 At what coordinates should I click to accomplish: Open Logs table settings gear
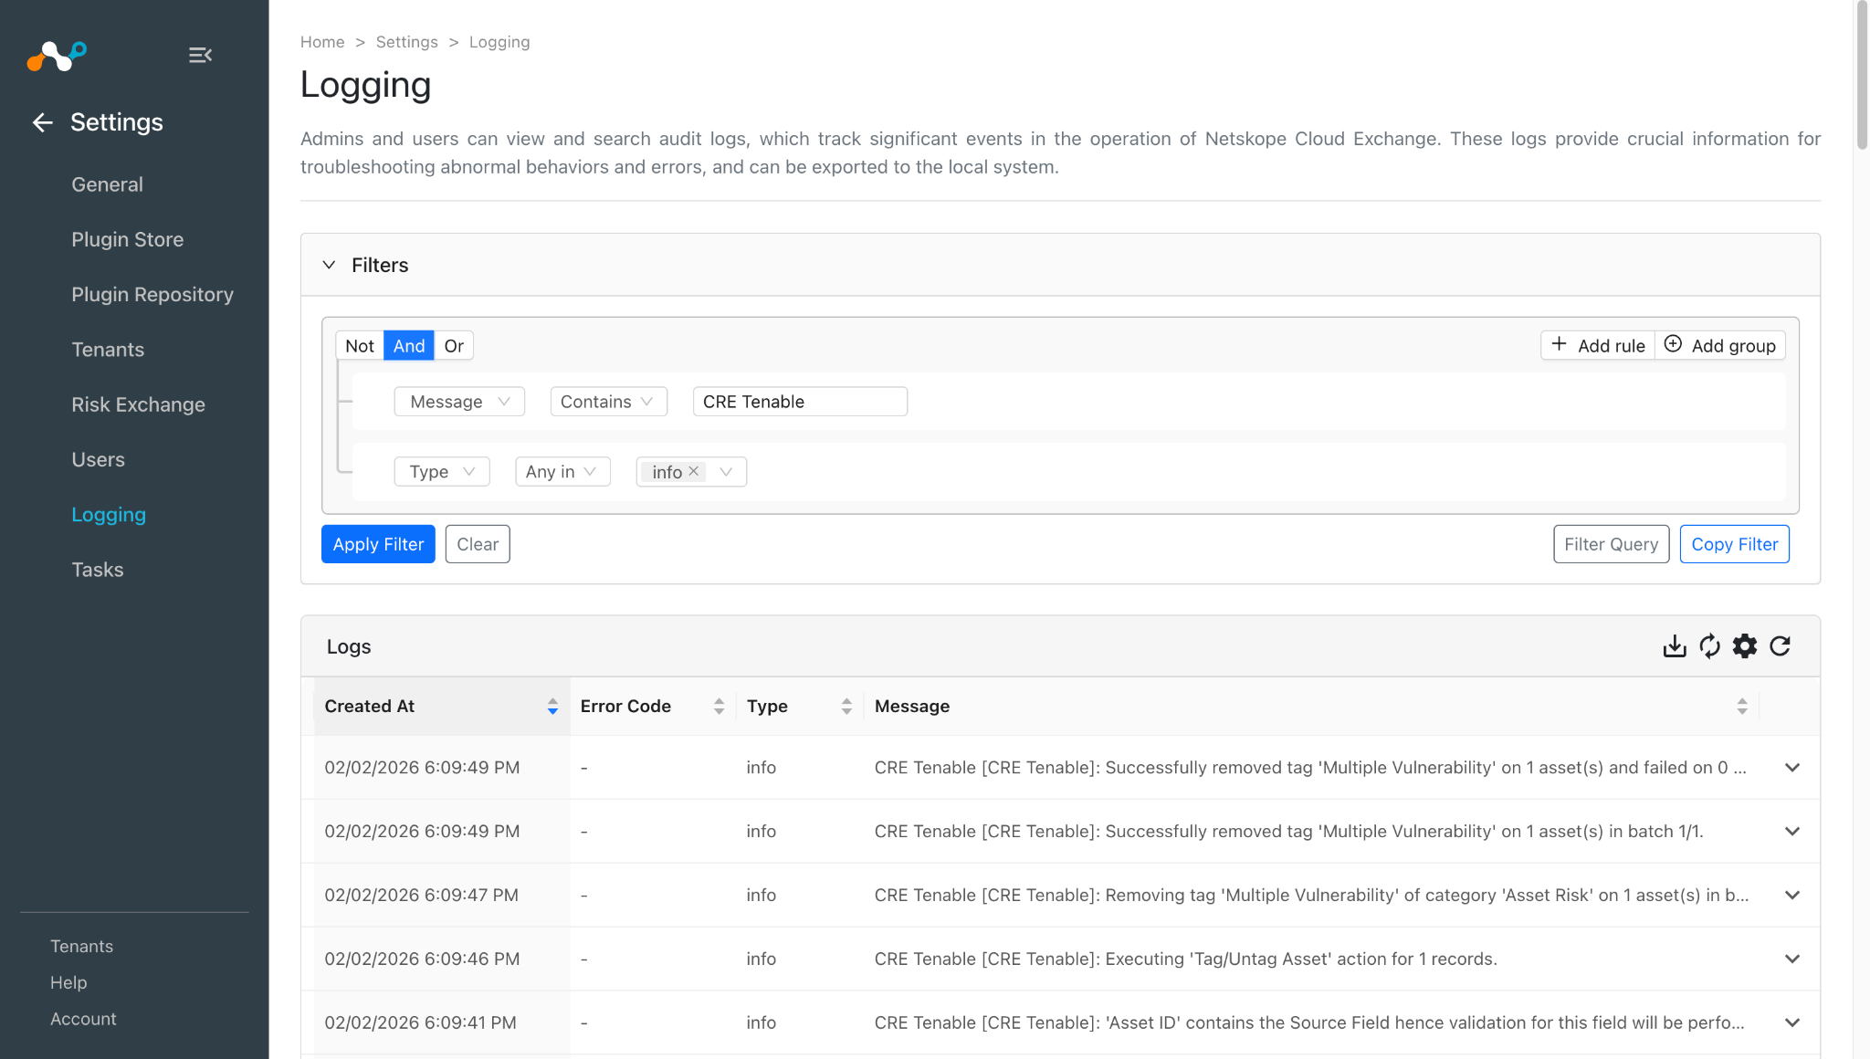click(x=1745, y=646)
